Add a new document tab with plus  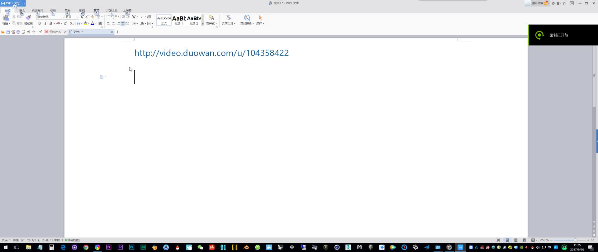[117, 32]
